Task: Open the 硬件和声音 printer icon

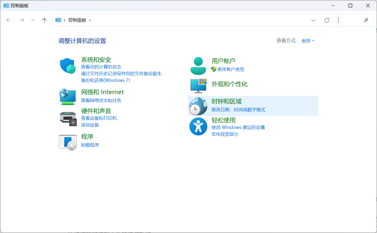Action: point(68,119)
